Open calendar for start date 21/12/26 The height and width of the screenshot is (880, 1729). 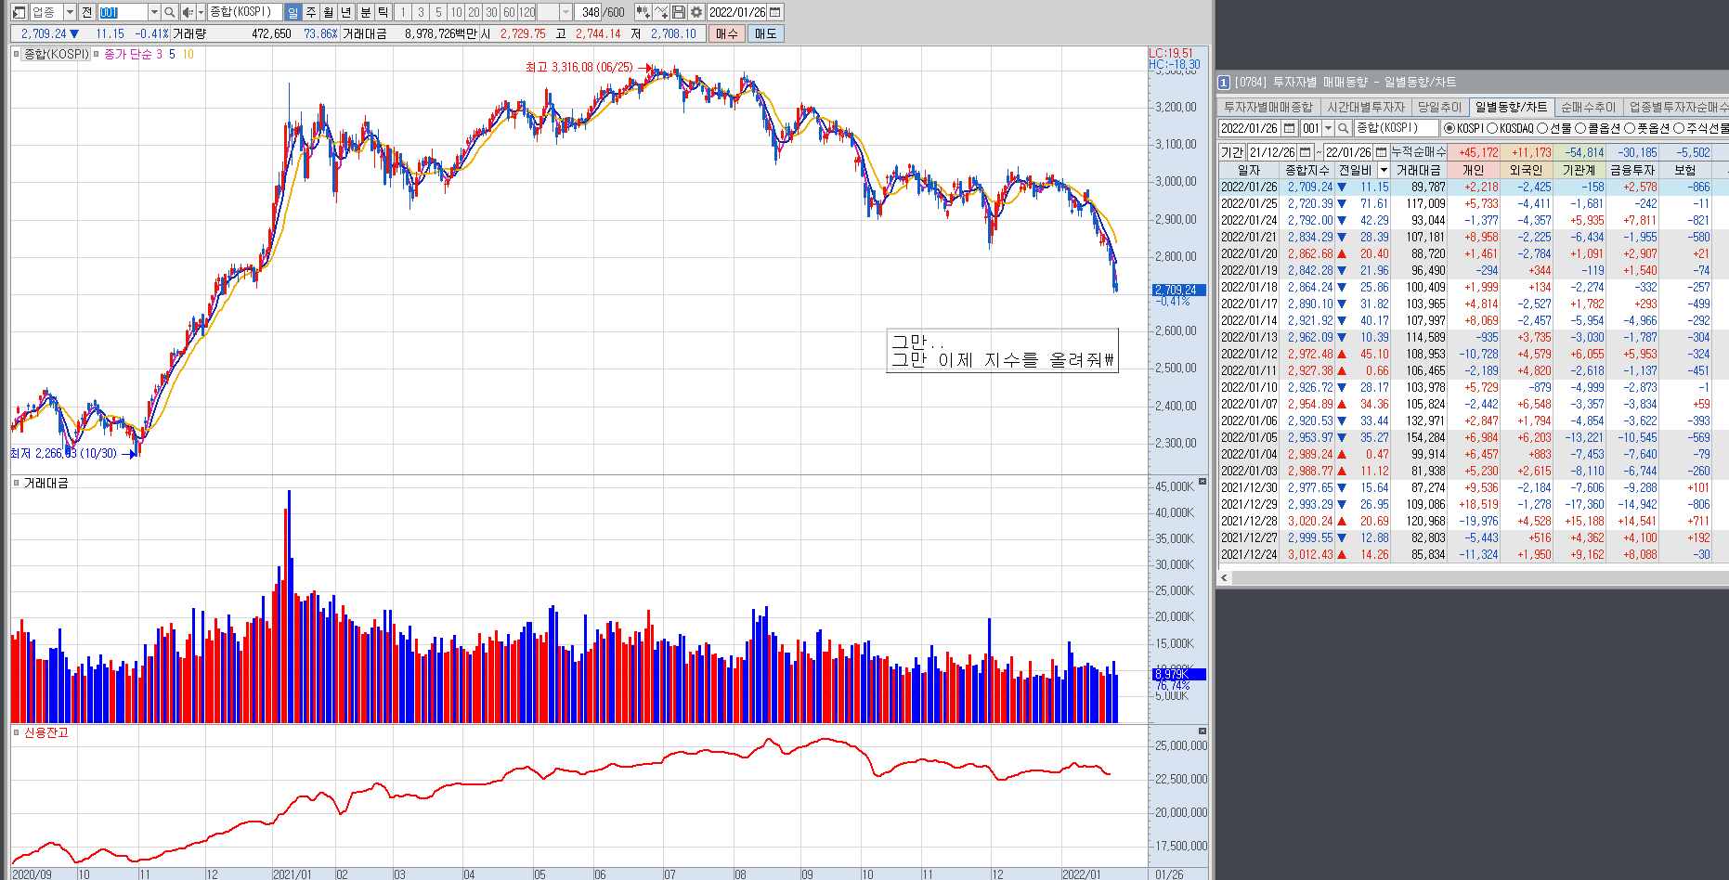1306,152
